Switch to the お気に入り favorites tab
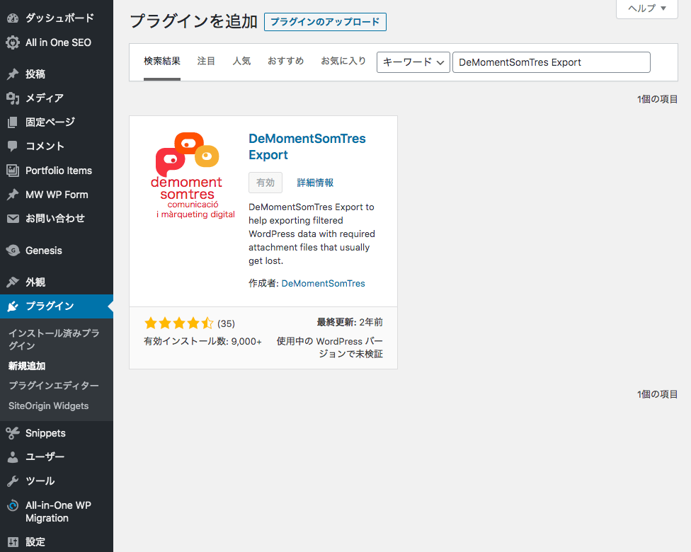The width and height of the screenshot is (691, 552). point(343,62)
